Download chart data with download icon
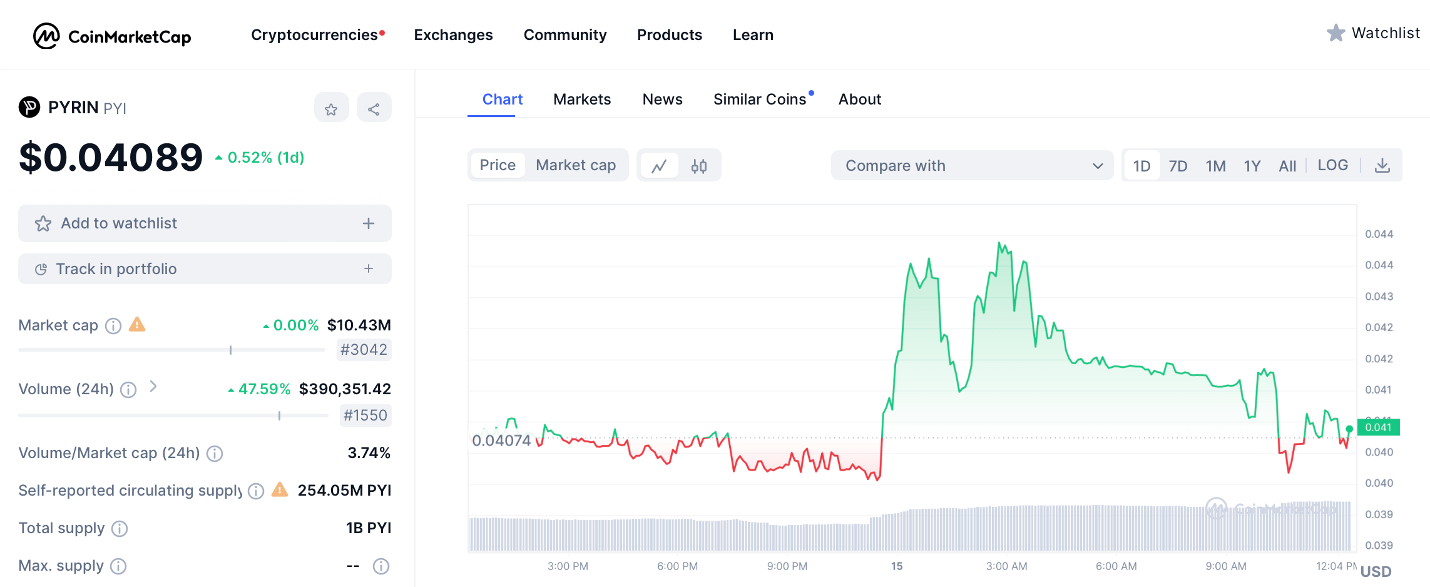Screen dimensions: 1430x587 [1382, 165]
